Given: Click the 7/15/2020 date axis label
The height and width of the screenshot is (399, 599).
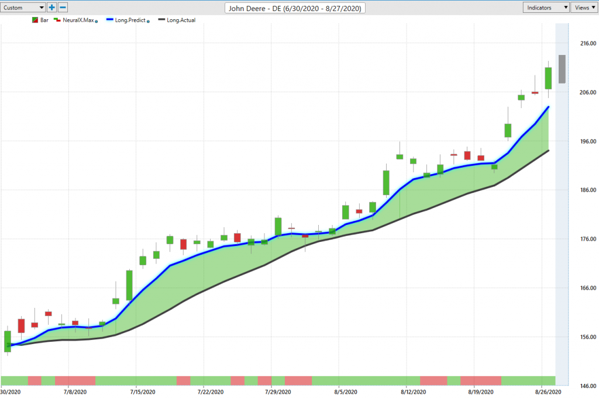Looking at the screenshot, I should (x=143, y=392).
